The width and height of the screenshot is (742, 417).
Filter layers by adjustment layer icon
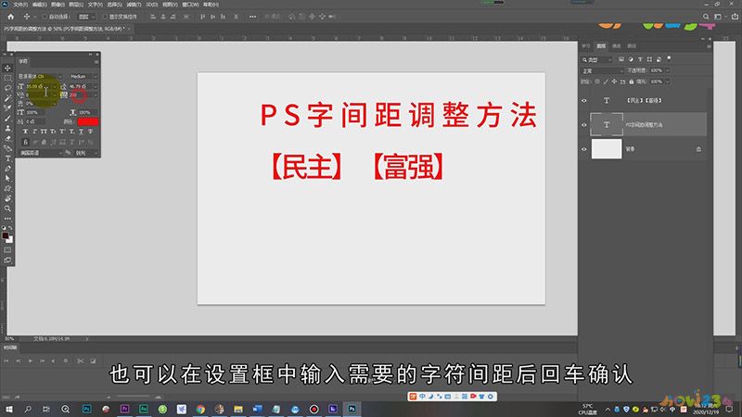(631, 59)
